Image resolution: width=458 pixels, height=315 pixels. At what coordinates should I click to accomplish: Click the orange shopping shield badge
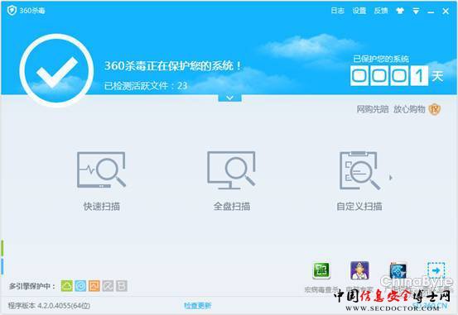tap(434, 109)
